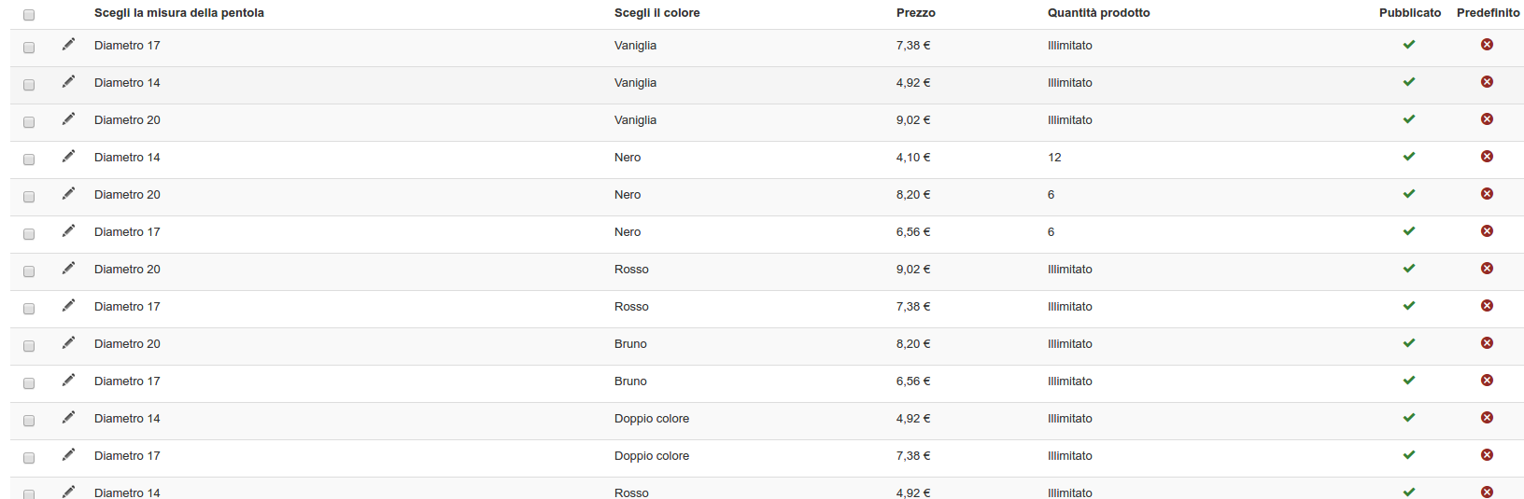1524x499 pixels.
Task: Unpublish the Diametro 20 Vaniglia variant
Action: click(1409, 119)
